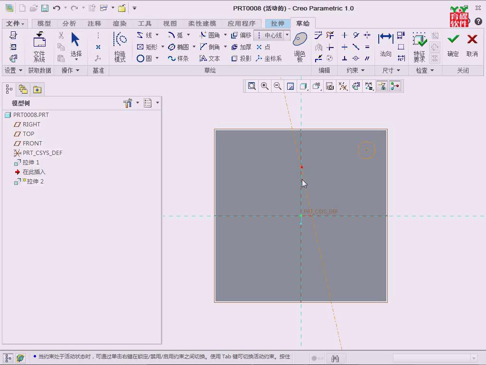This screenshot has height=365, width=486.
Task: Select the Circle (圆) sketch tool
Action: pyautogui.click(x=144, y=58)
